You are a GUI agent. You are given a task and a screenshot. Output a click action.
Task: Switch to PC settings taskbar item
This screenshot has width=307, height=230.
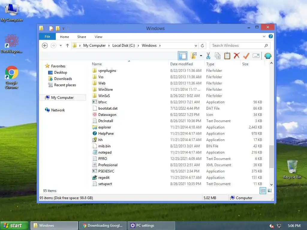pyautogui.click(x=151, y=226)
